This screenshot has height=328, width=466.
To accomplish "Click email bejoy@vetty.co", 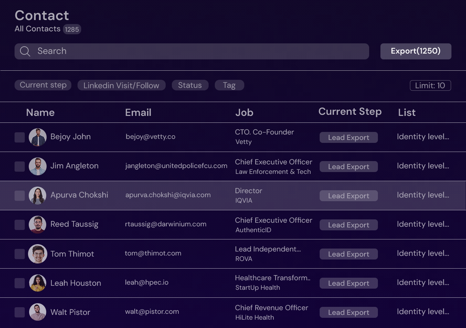I will (x=150, y=137).
